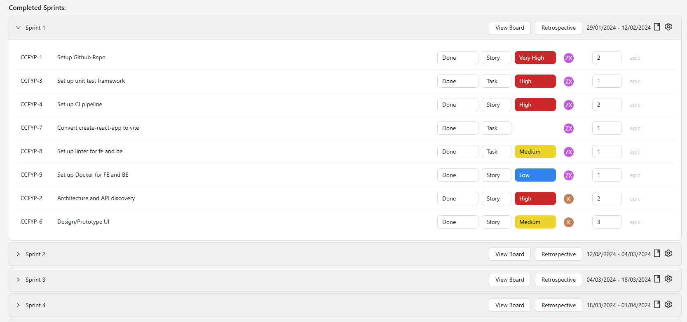Image resolution: width=687 pixels, height=322 pixels.
Task: Open Sprint 2 settings gear icon
Action: coord(668,254)
